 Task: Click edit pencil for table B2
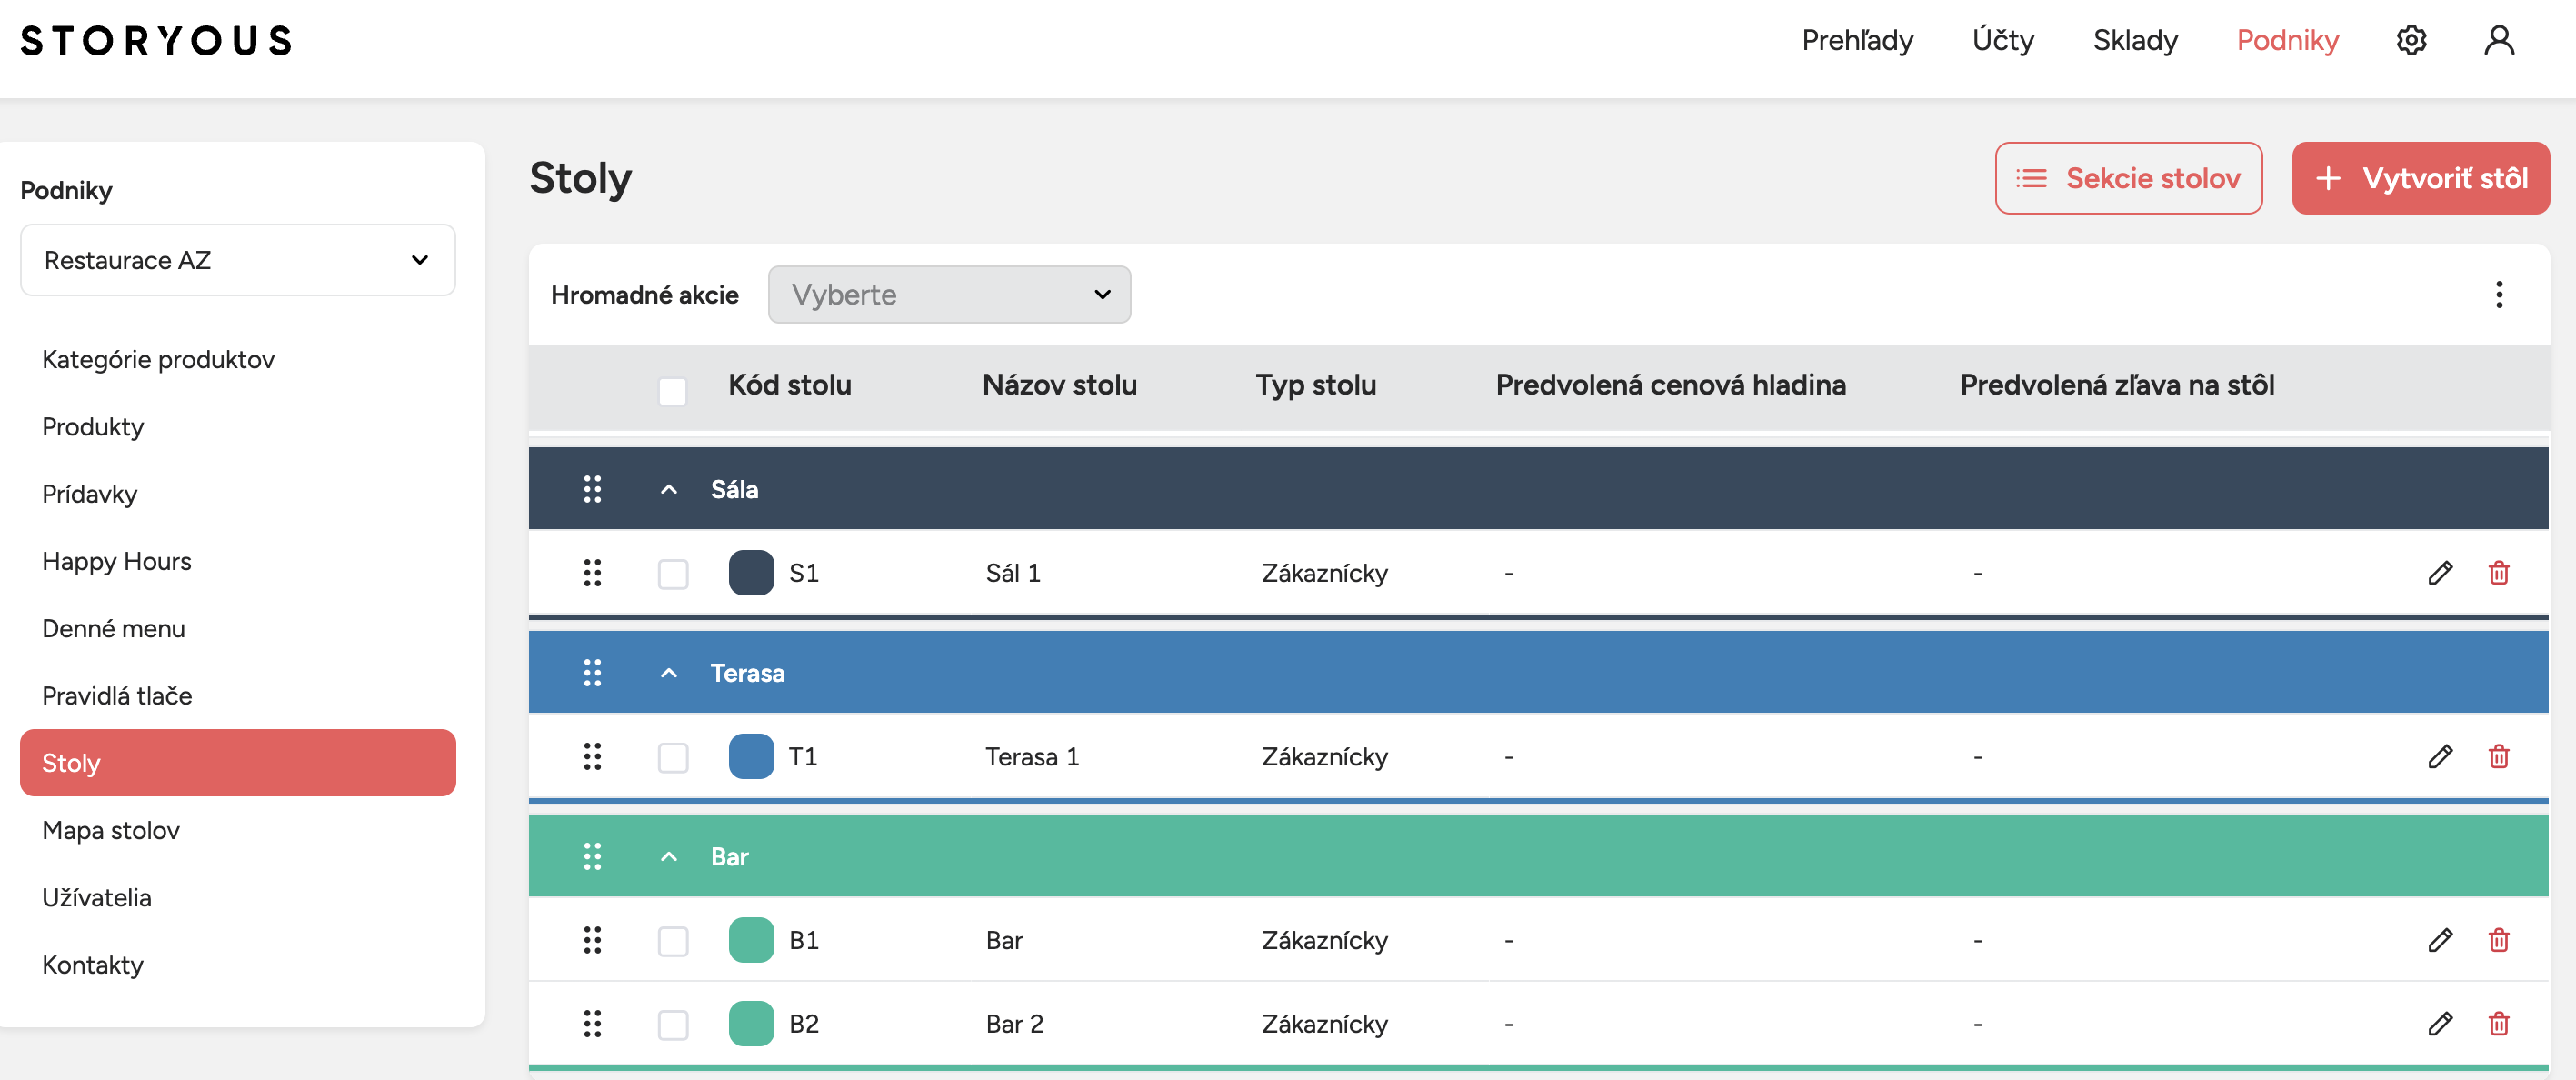point(2439,1024)
